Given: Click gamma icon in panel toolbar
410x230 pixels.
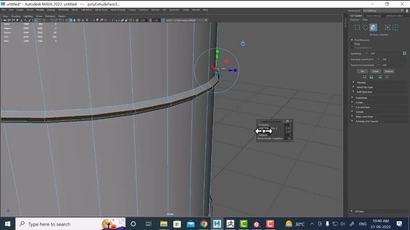Looking at the screenshot, I should [150, 20].
